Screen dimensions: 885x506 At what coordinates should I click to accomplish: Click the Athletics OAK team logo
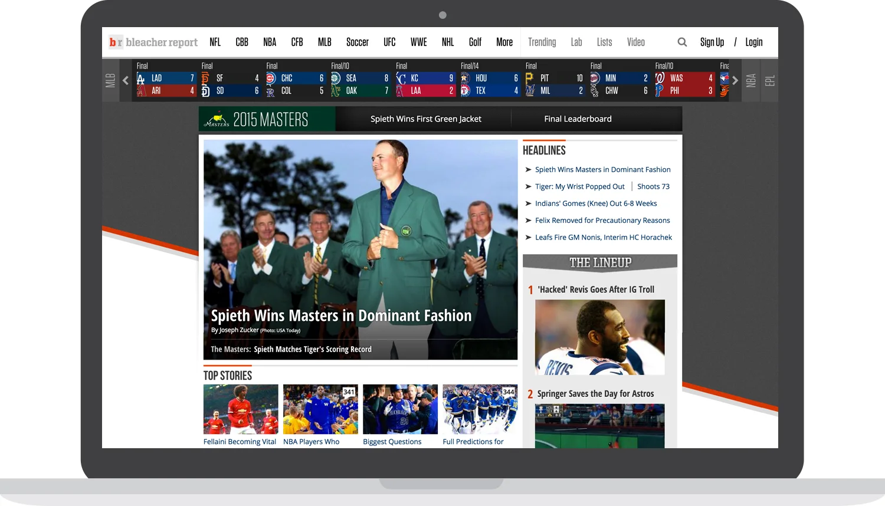coord(335,91)
